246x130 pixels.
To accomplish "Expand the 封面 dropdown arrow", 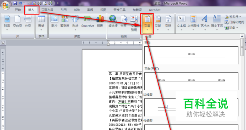I will coord(7,30).
